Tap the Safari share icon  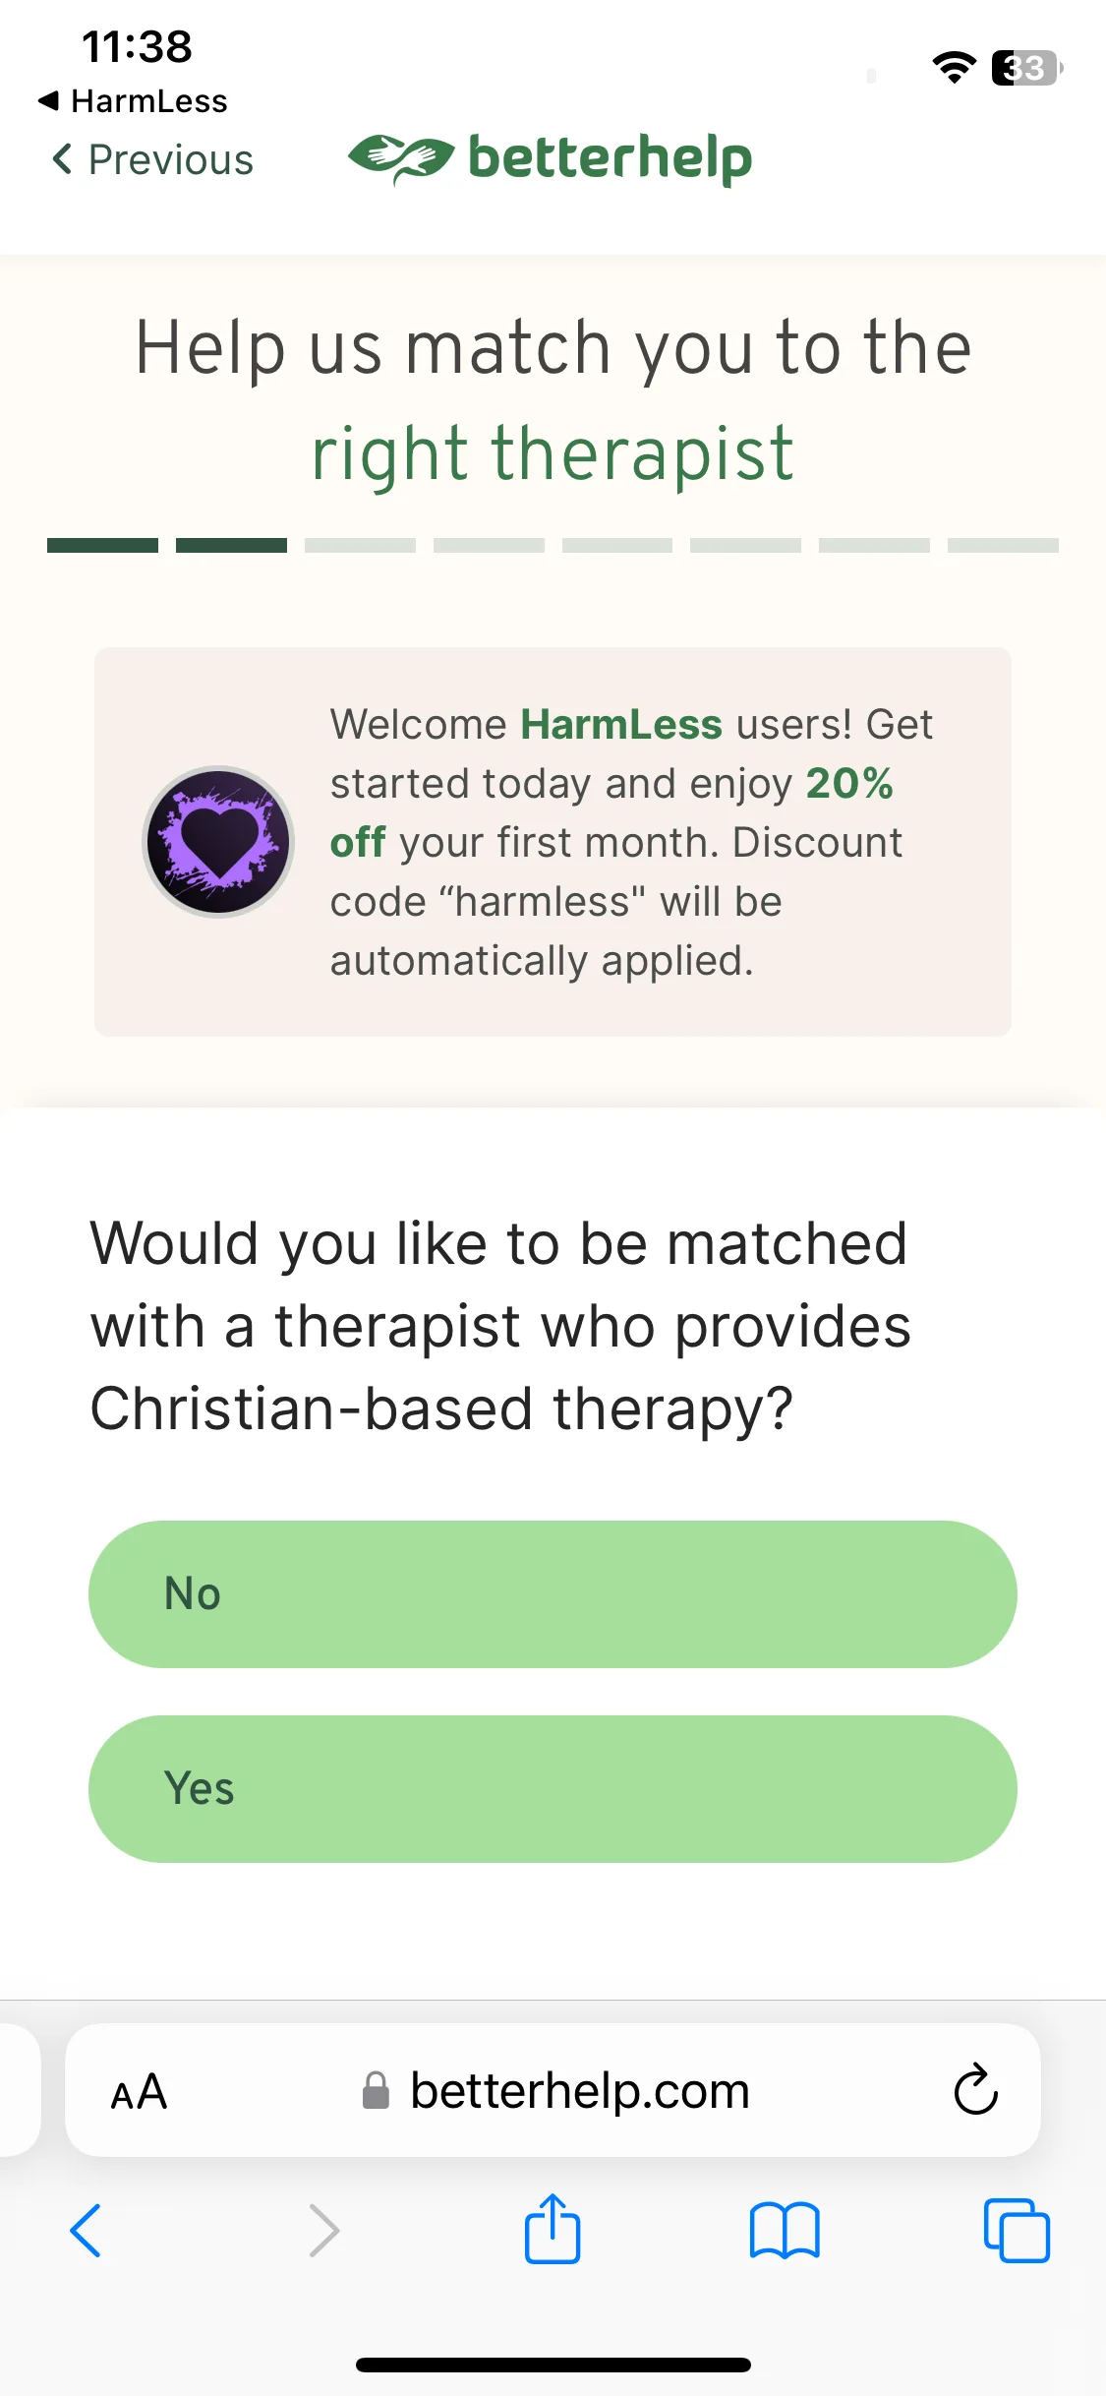(553, 2229)
